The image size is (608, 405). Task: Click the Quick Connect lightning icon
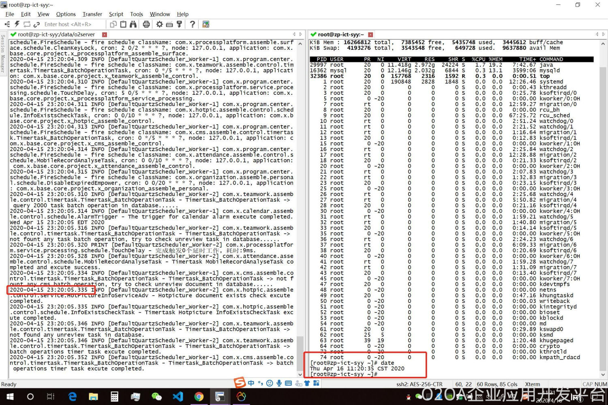click(x=17, y=24)
